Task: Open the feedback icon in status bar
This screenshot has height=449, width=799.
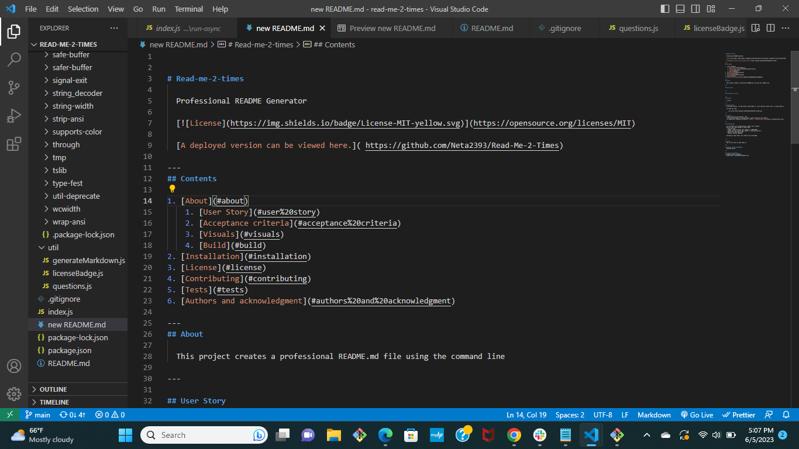Action: point(770,415)
